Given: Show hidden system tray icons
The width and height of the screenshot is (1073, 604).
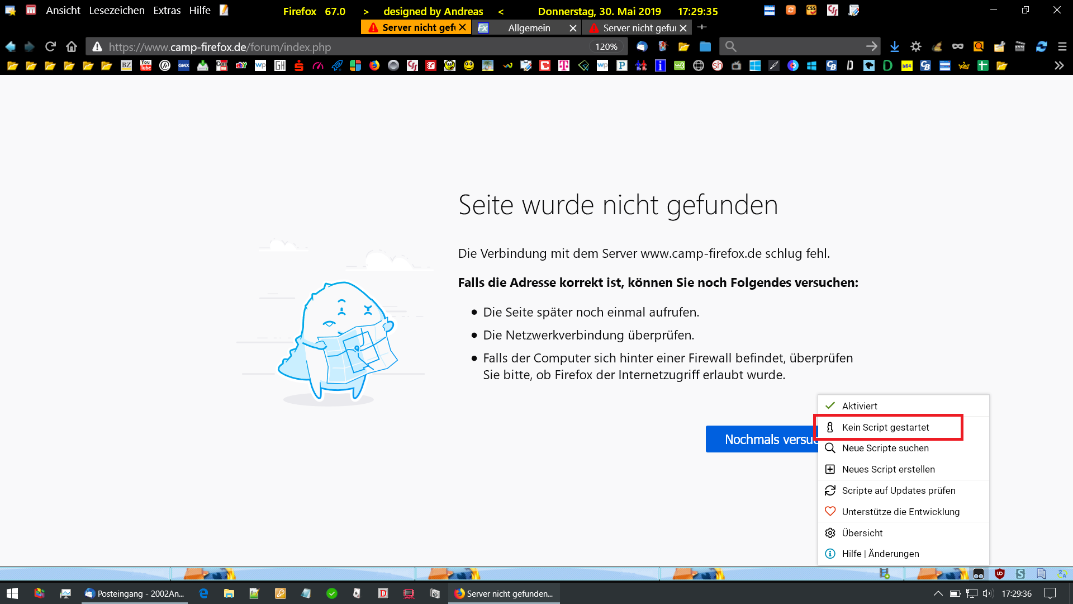Looking at the screenshot, I should [938, 593].
